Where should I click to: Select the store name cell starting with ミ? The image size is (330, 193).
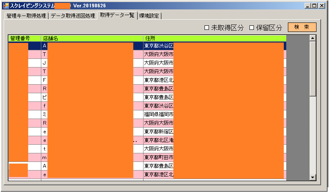pos(92,114)
